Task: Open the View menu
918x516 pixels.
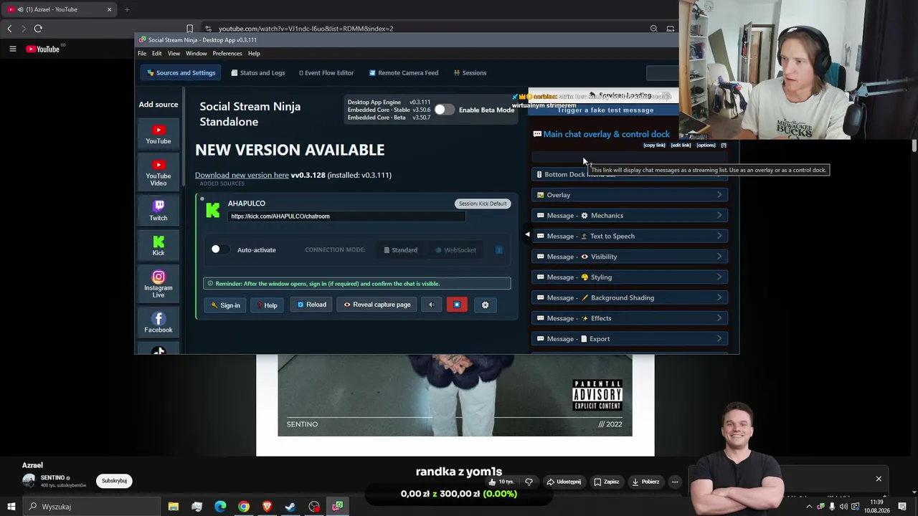Action: click(x=174, y=54)
